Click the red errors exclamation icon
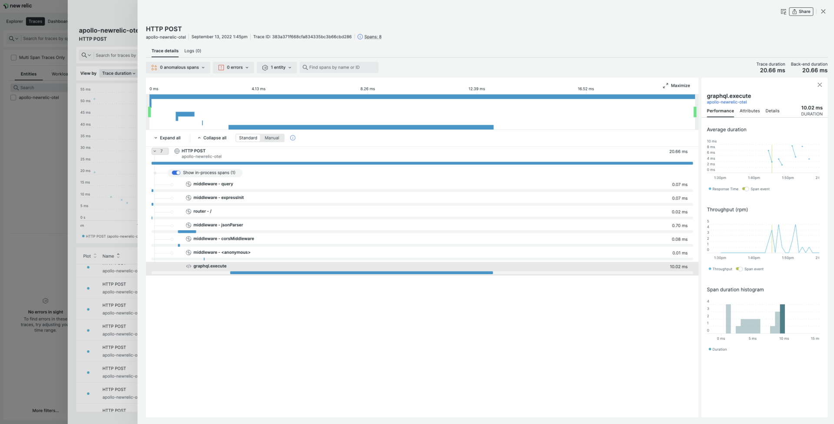 tap(222, 67)
